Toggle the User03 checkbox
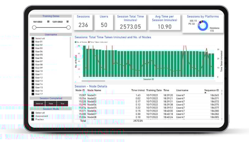This screenshot has height=142, width=249. (33, 48)
